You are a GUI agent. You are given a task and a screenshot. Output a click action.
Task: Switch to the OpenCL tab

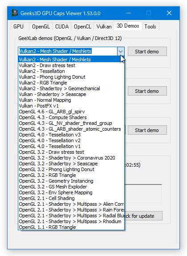tap(83, 27)
